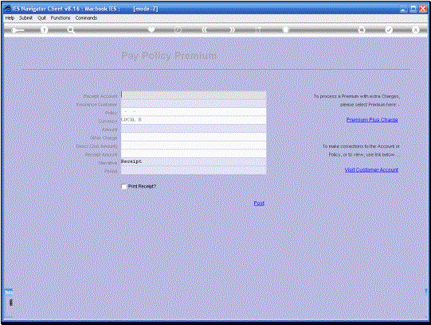The height and width of the screenshot is (325, 431).
Task: Open the Premium Plus Charge link
Action: (372, 120)
